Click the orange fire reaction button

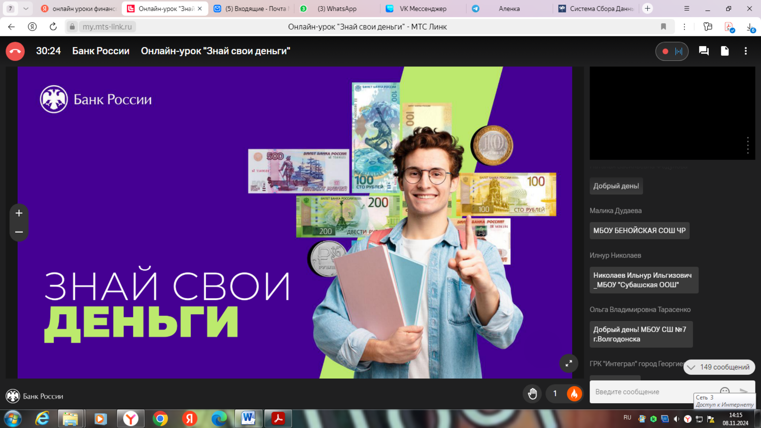(x=574, y=394)
